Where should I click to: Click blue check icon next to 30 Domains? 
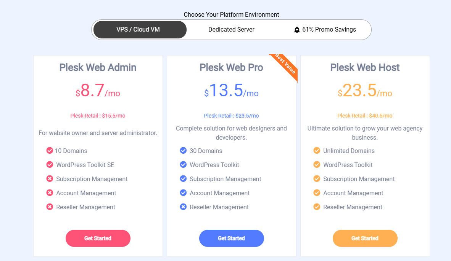point(183,151)
